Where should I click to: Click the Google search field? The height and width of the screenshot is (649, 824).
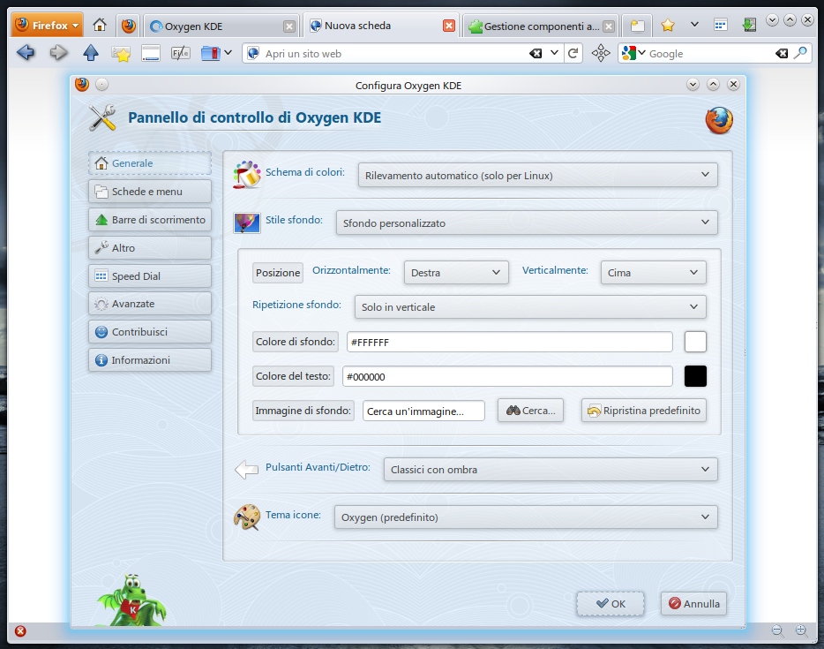click(710, 54)
